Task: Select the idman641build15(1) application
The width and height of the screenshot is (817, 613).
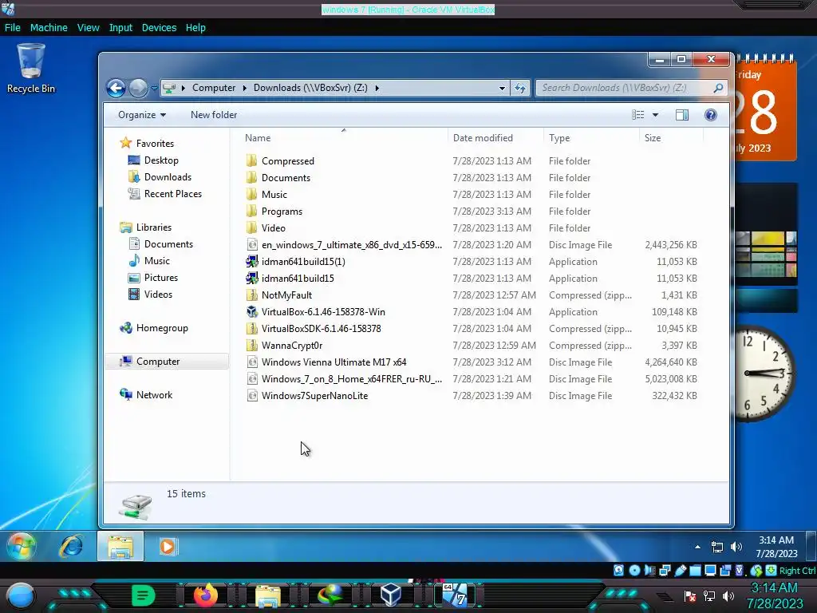Action: (x=302, y=261)
